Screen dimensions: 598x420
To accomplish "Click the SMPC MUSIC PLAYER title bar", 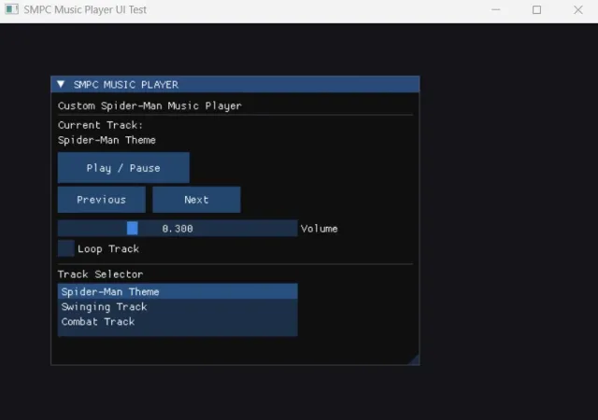I will (x=235, y=84).
